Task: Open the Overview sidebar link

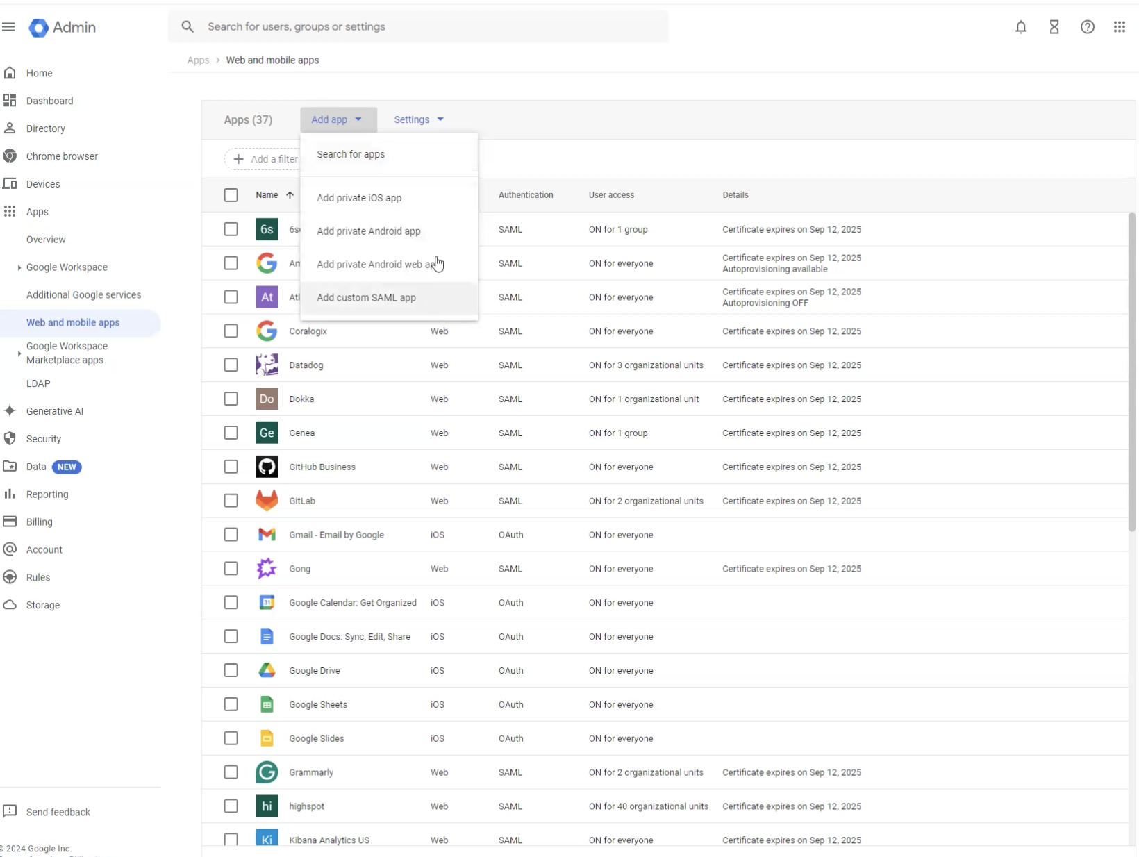Action: tap(46, 240)
